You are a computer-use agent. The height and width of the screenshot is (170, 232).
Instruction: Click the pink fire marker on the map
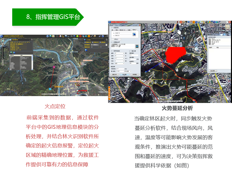54,67
